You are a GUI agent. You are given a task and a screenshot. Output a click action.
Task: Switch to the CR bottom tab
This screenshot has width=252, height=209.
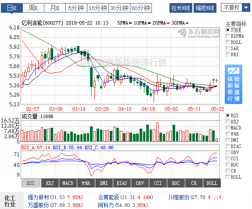click(x=194, y=183)
